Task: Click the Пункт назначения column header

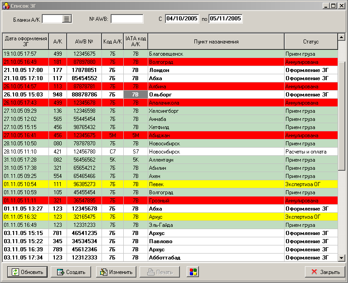Action: point(216,42)
